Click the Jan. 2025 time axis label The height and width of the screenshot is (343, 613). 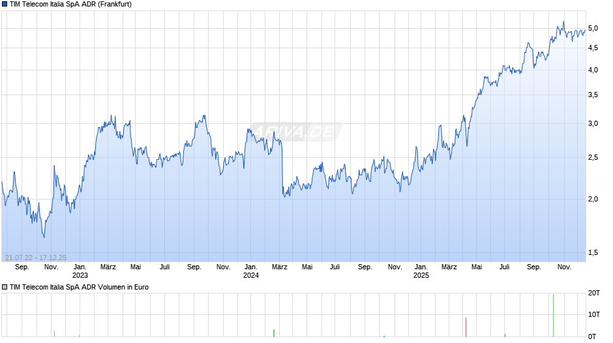pyautogui.click(x=421, y=271)
